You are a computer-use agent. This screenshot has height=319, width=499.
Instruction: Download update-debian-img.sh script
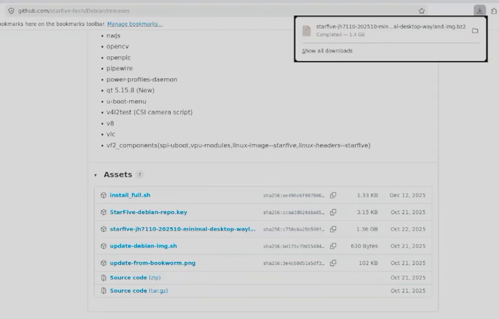point(143,246)
